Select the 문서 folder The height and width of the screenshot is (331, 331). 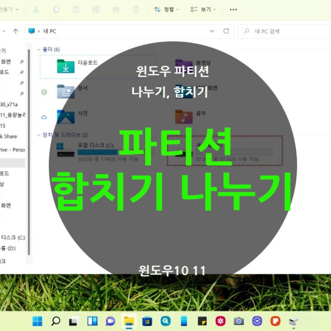tap(65, 91)
